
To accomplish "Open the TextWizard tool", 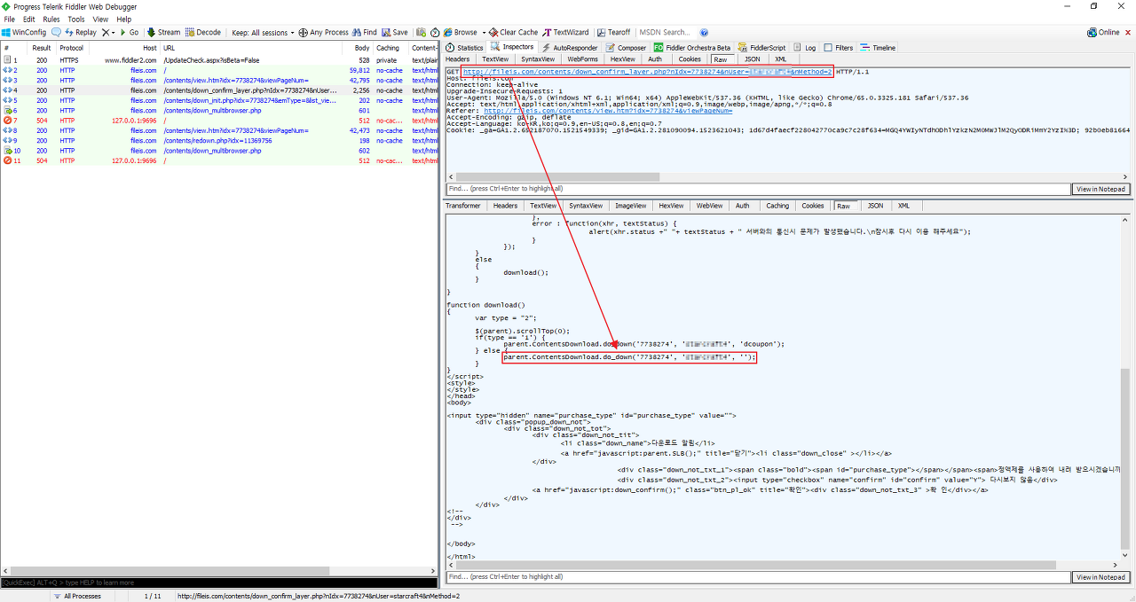I will pos(564,32).
